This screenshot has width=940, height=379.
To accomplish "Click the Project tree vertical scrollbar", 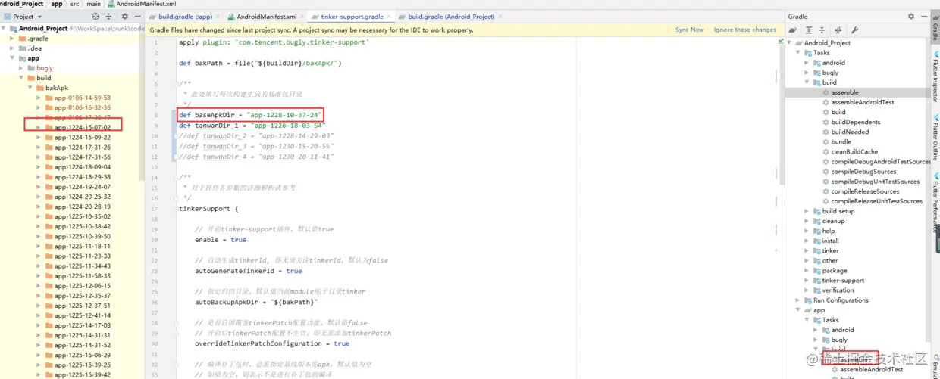I will coord(141,103).
